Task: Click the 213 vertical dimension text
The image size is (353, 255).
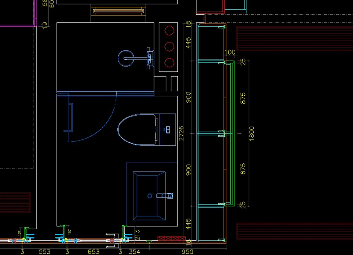Action: (x=137, y=235)
